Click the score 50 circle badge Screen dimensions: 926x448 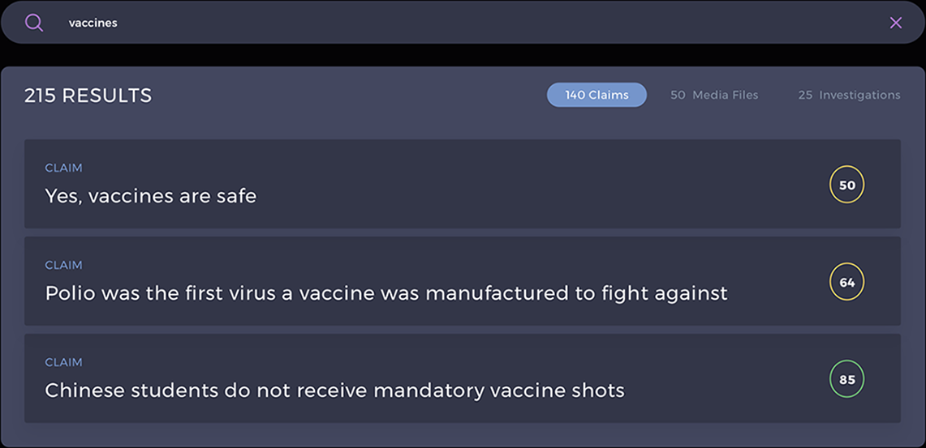(x=846, y=185)
